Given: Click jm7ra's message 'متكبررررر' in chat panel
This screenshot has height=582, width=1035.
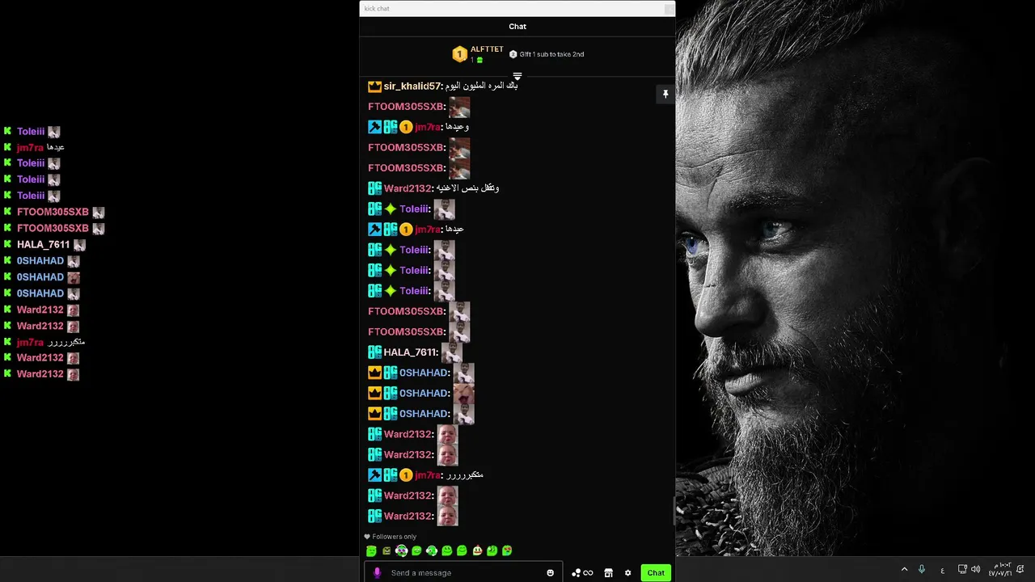Looking at the screenshot, I should pyautogui.click(x=465, y=475).
